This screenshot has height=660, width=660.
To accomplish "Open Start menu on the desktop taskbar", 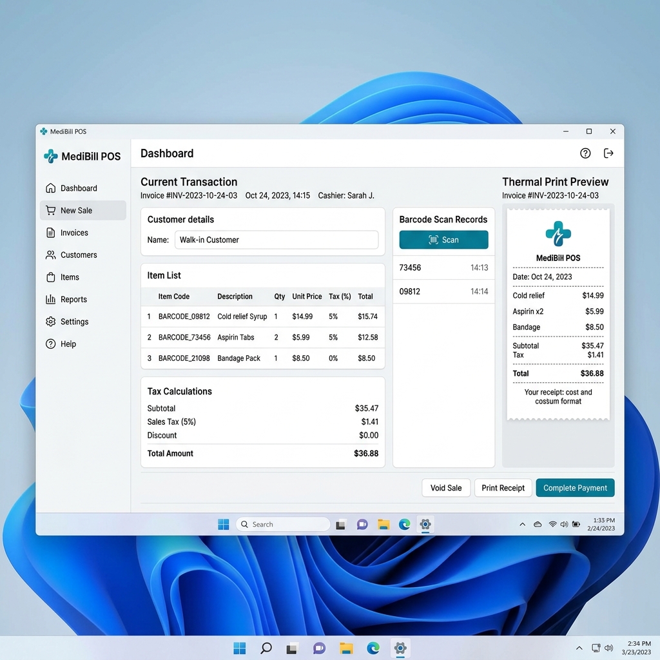I will tap(240, 648).
